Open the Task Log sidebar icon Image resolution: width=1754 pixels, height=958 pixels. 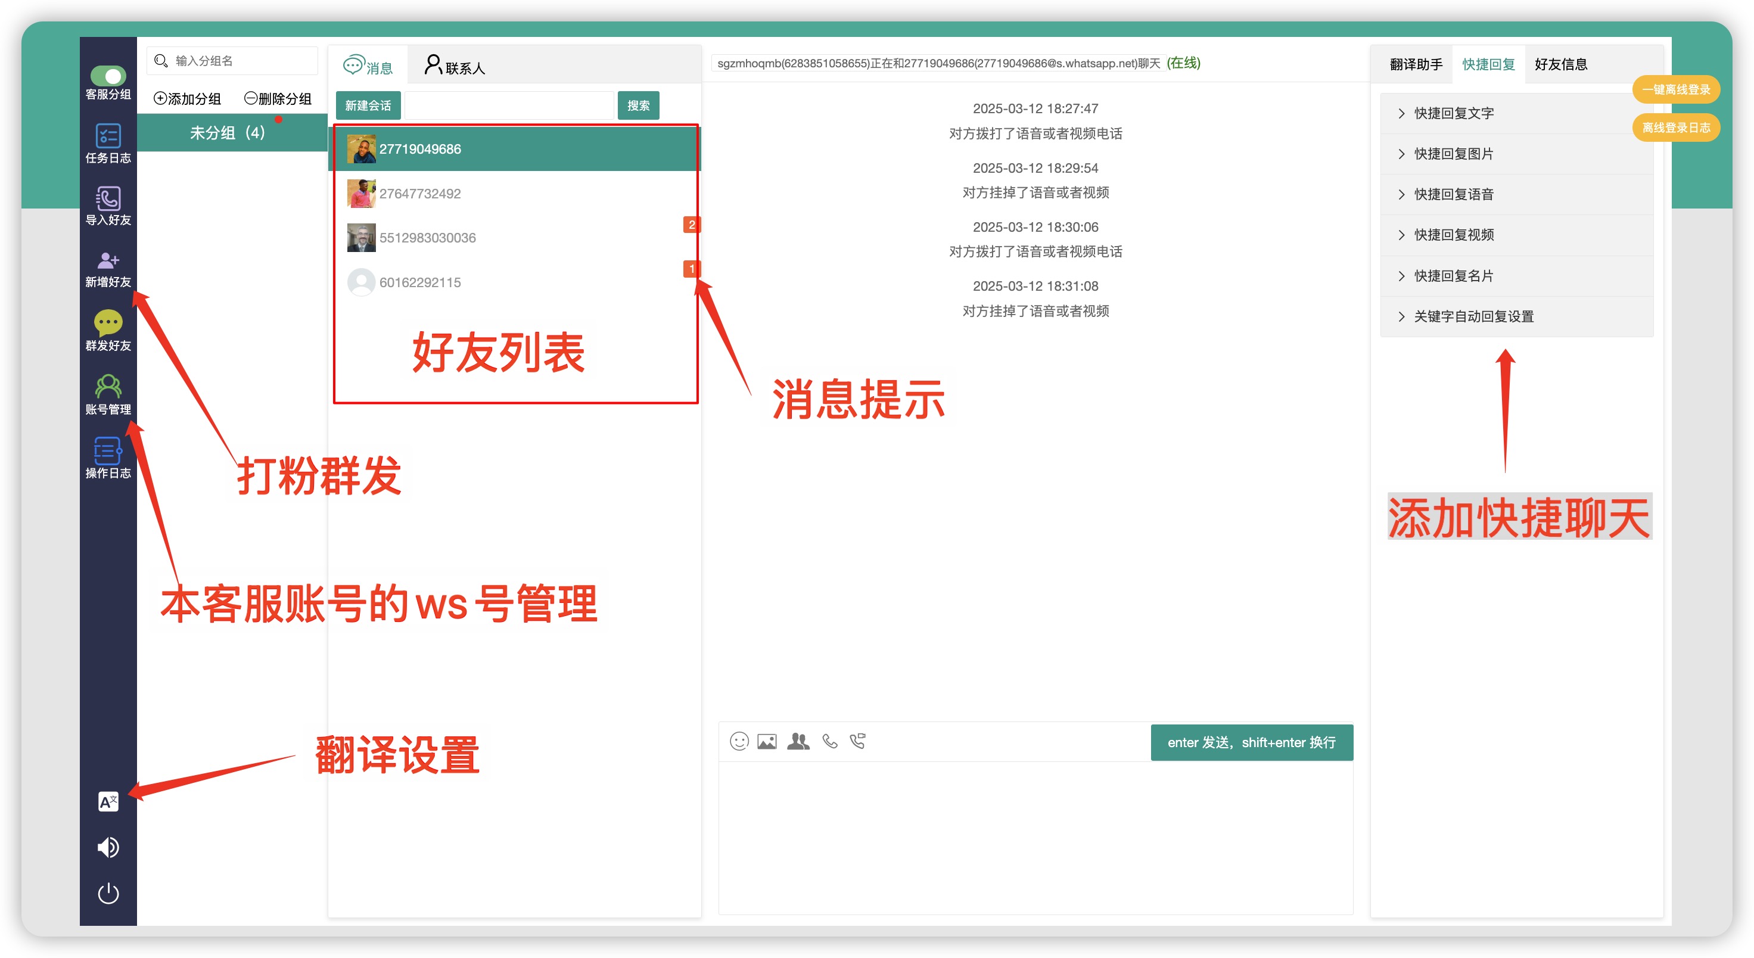108,136
